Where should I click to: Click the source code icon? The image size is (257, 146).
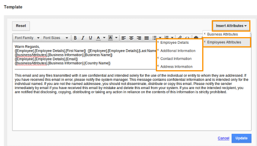[x=187, y=38]
